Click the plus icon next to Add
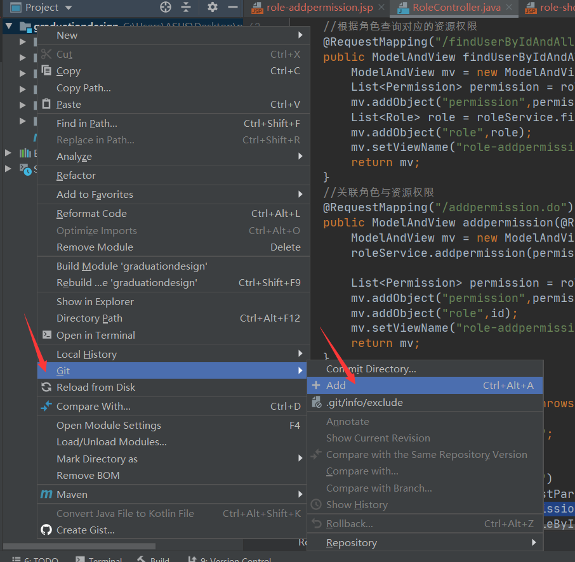 [316, 385]
